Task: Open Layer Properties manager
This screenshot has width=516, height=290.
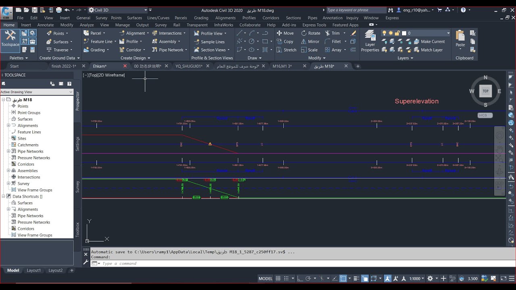Action: tap(370, 41)
